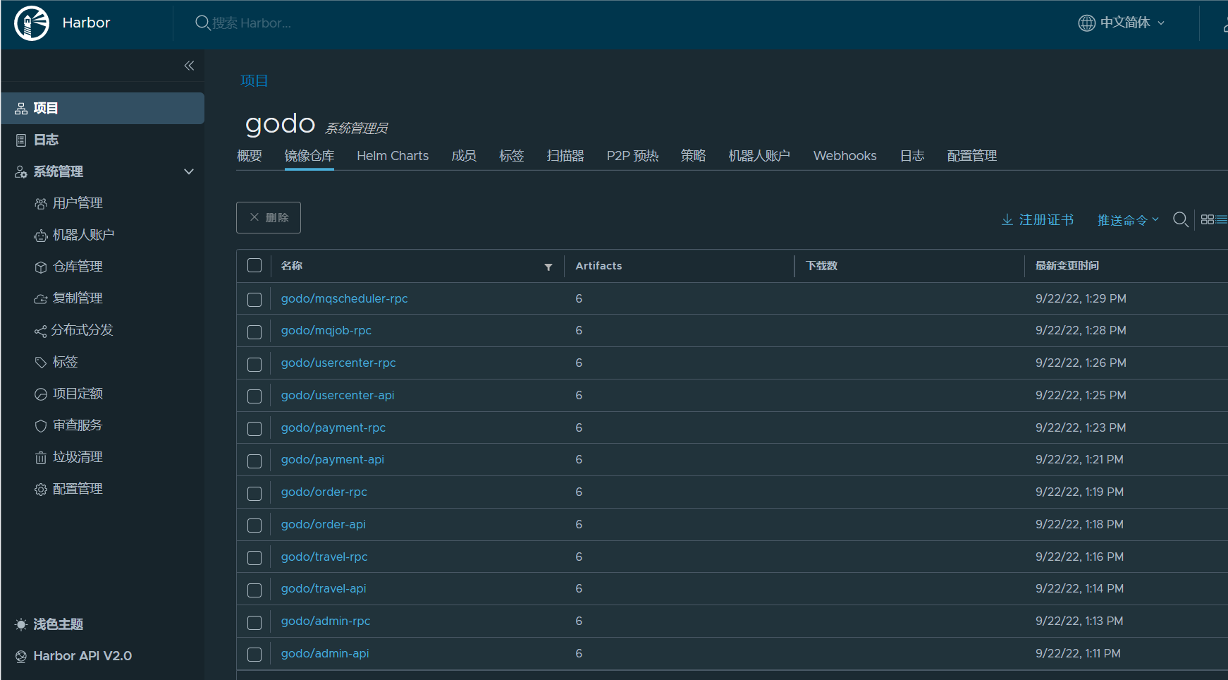Open the 中文简体 language dropdown
The height and width of the screenshot is (680, 1228).
[x=1122, y=23]
